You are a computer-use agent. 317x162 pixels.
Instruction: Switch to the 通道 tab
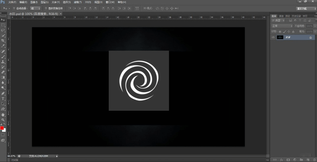(281, 16)
